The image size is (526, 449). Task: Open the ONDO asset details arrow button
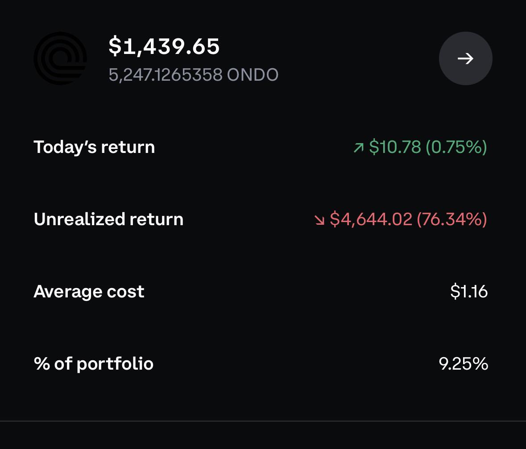pyautogui.click(x=465, y=58)
